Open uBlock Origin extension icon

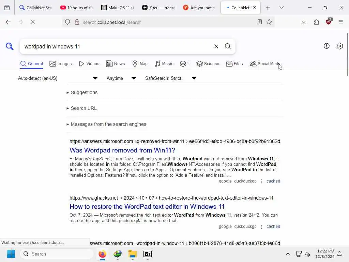click(x=329, y=21)
